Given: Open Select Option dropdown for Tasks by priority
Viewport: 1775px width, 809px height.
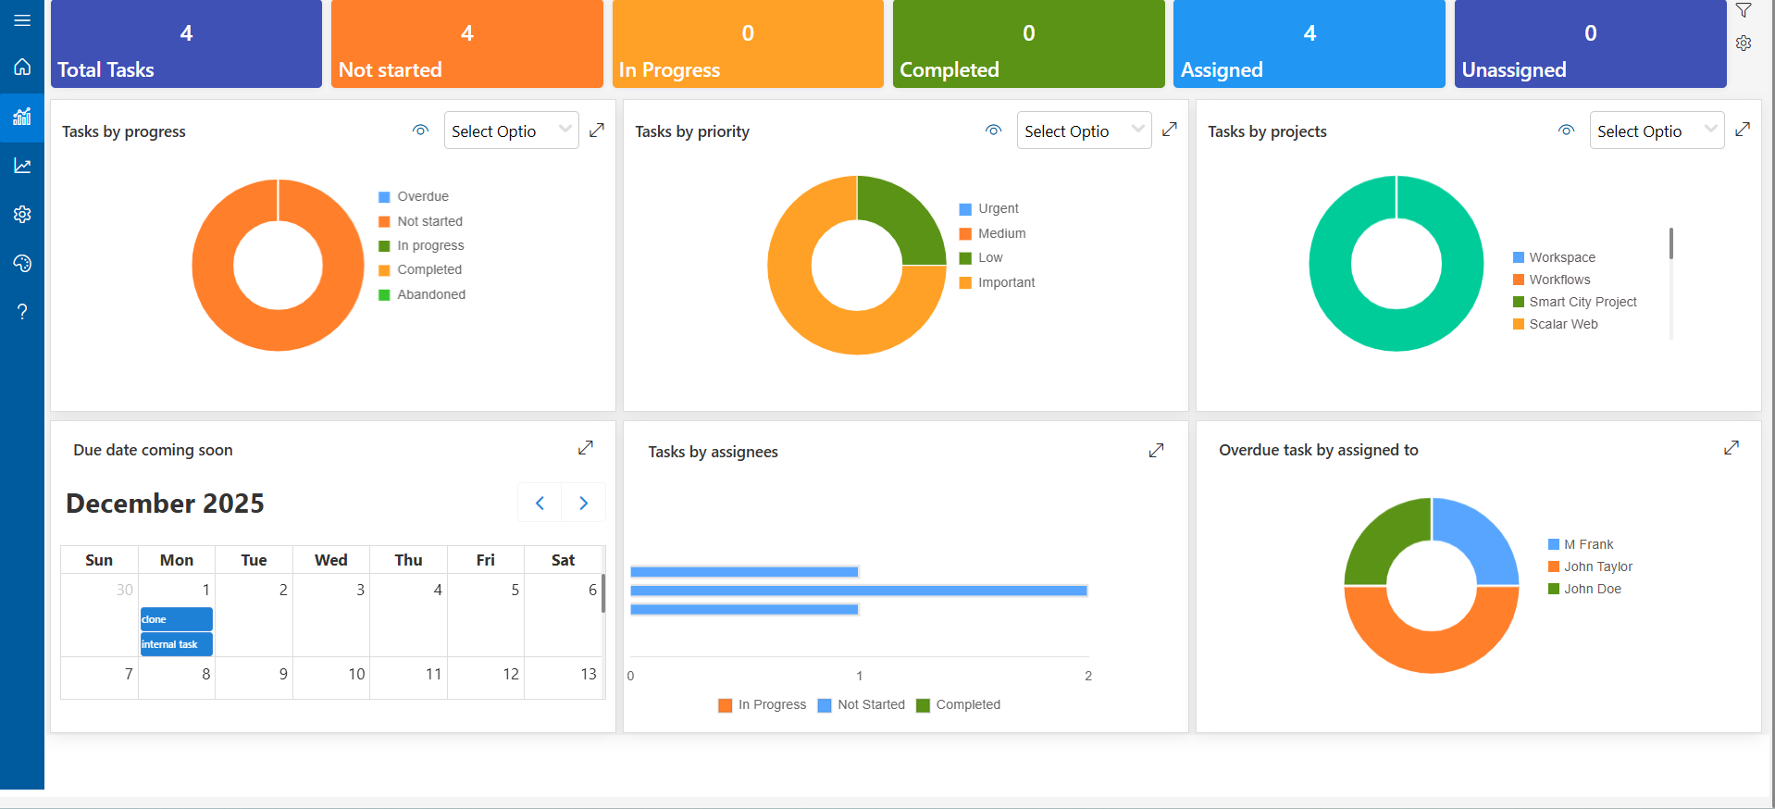Looking at the screenshot, I should pos(1084,131).
